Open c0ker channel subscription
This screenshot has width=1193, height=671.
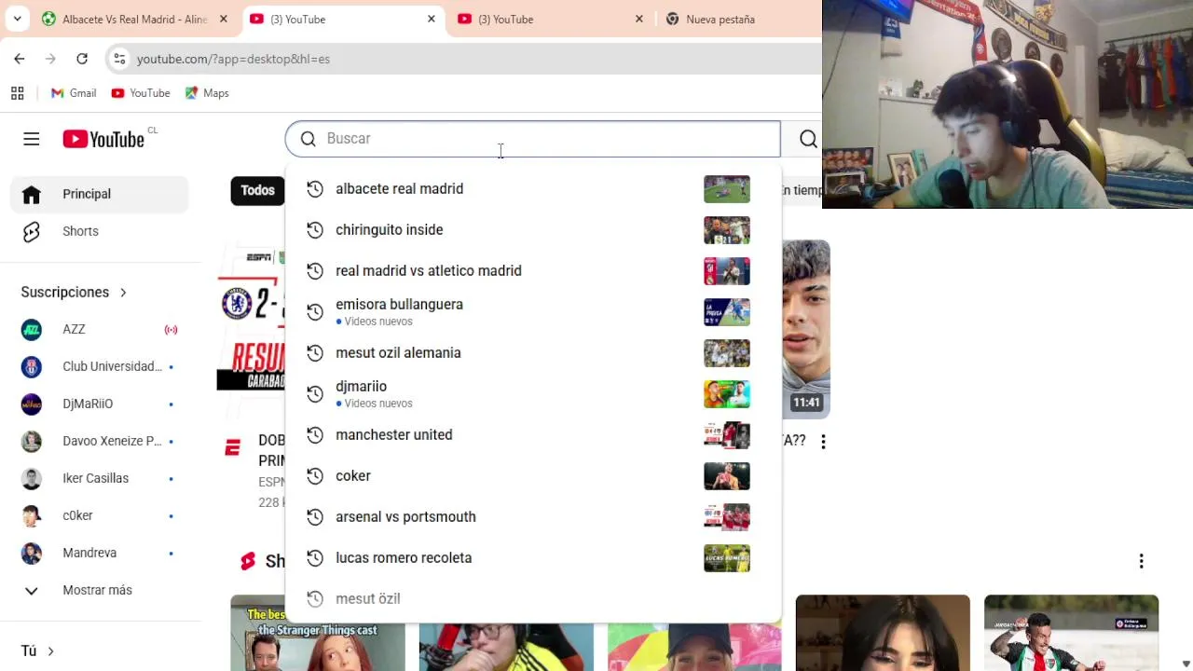pos(100,515)
